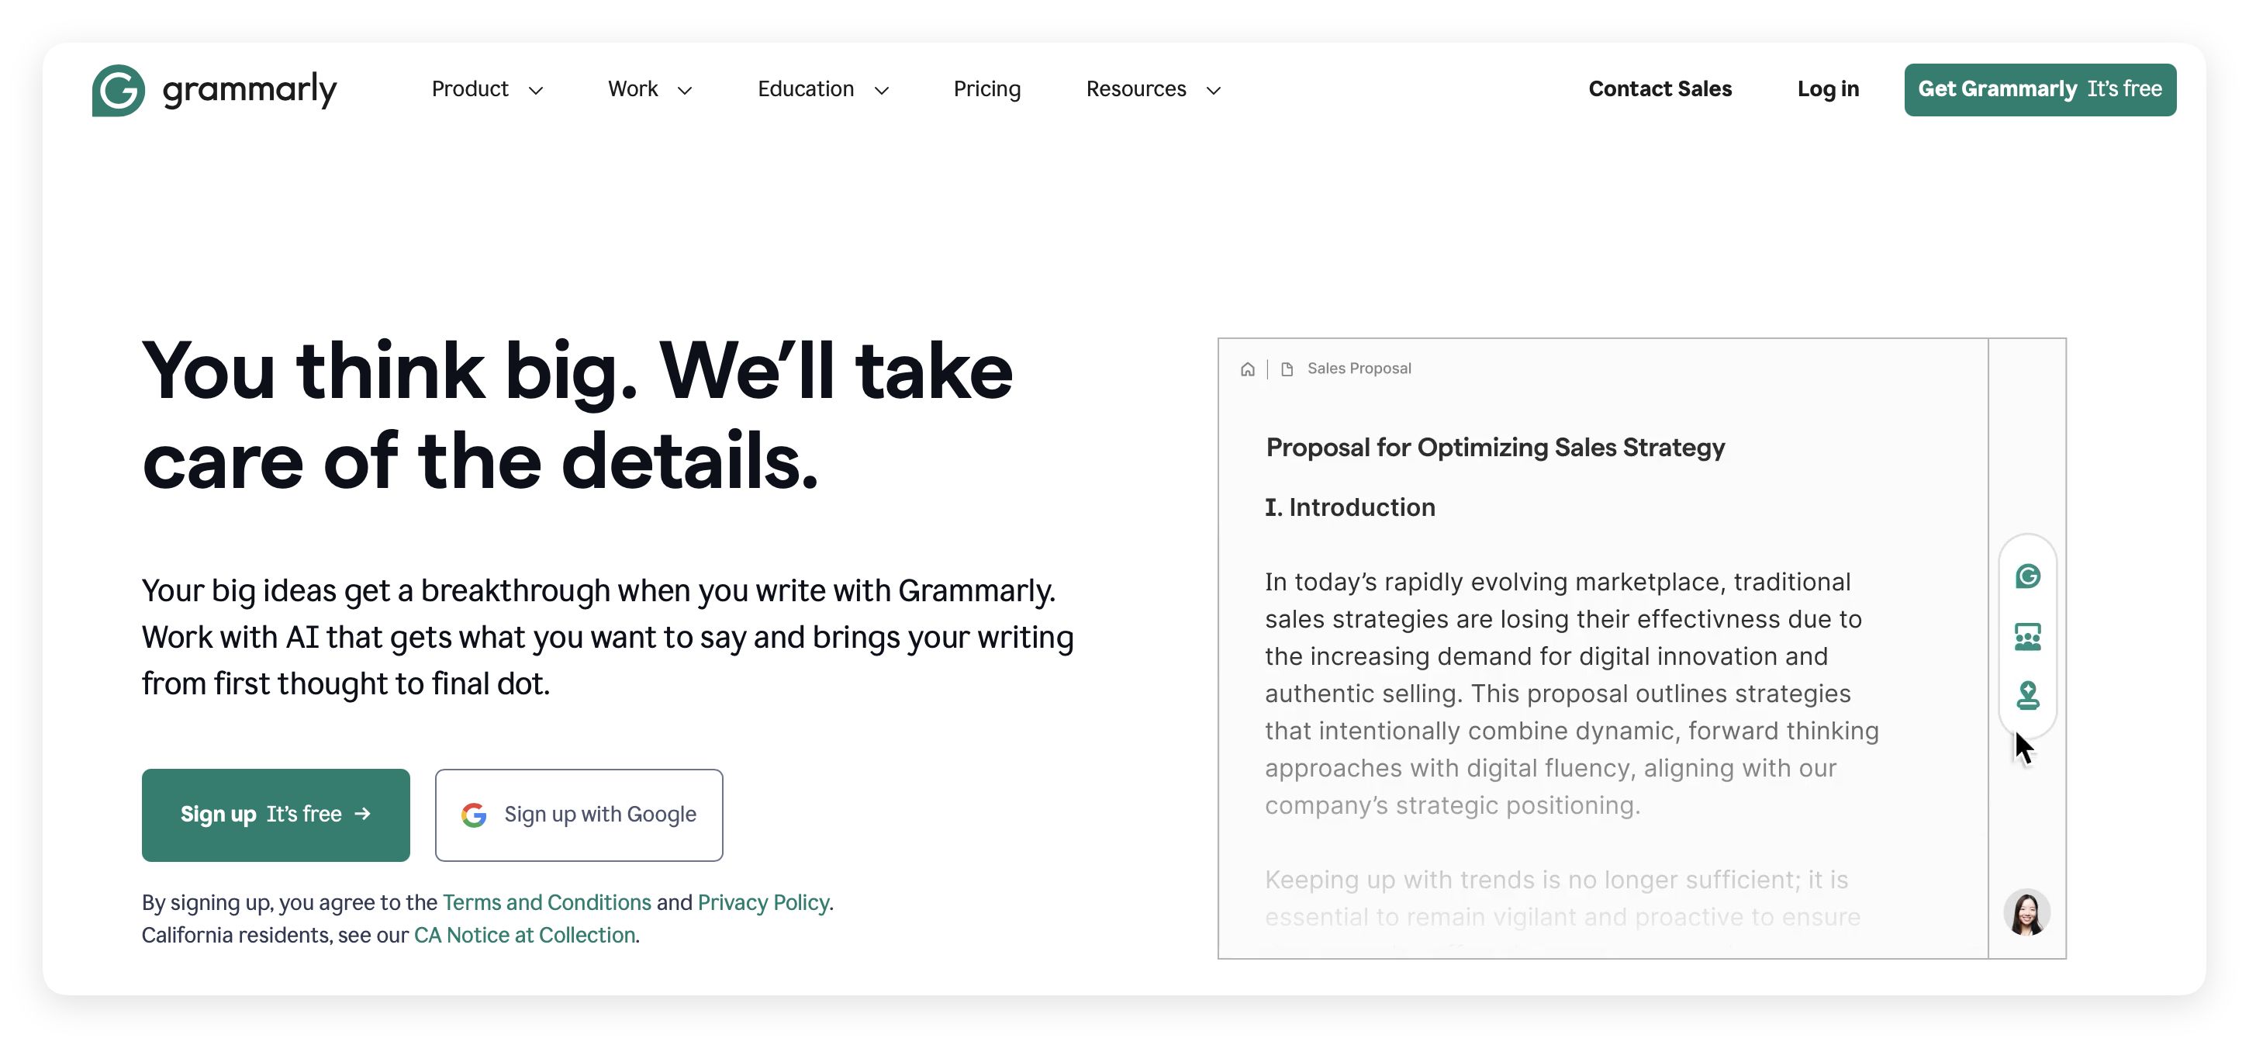Click the home icon in document breadcrumb

click(1248, 369)
